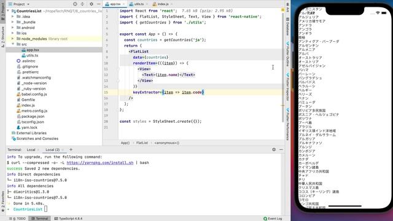The width and height of the screenshot is (393, 221).
Task: Click line number 15 in gutter
Action: pos(106,92)
